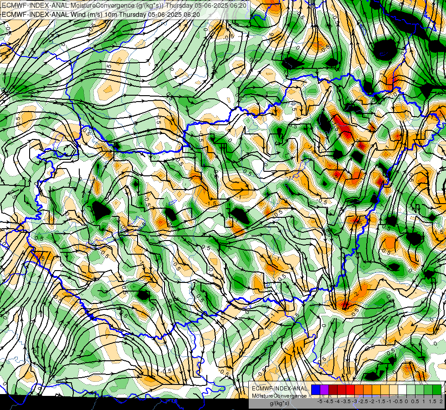Click the -3.5 tick label on the legend
446x410 pixels.
[x=346, y=401]
